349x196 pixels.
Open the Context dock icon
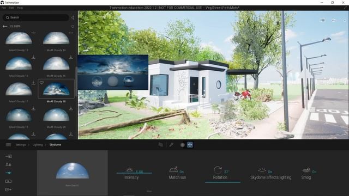(x=9, y=164)
